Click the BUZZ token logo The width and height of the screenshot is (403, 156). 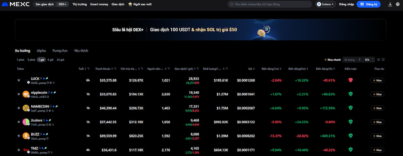point(26,136)
